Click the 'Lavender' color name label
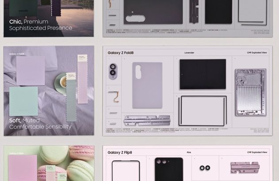This screenshot has height=181, width=279. point(189,53)
